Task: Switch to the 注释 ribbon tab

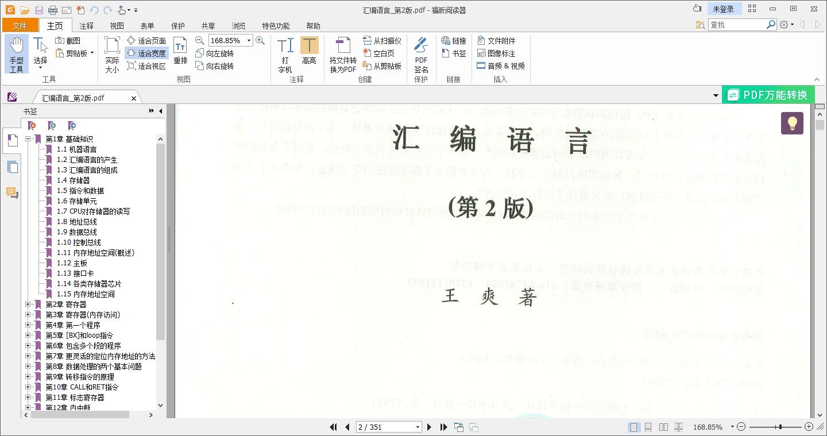Action: 86,25
